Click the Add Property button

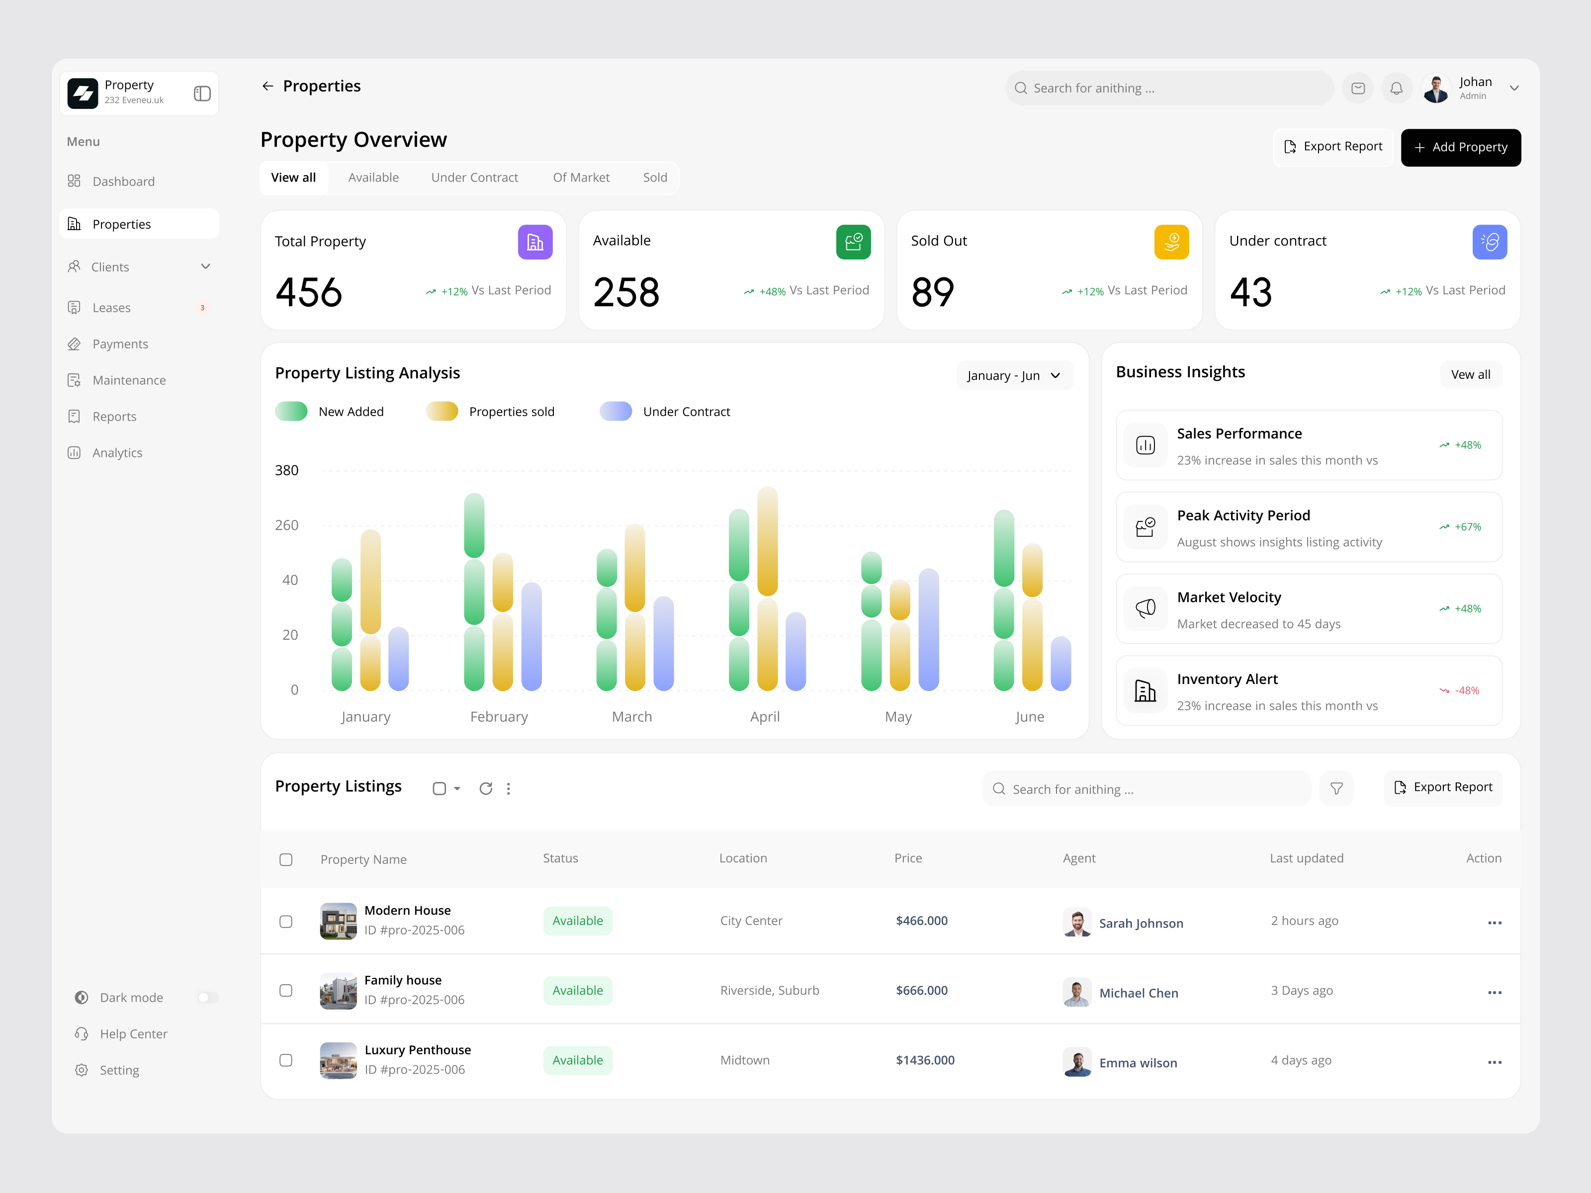(x=1461, y=148)
